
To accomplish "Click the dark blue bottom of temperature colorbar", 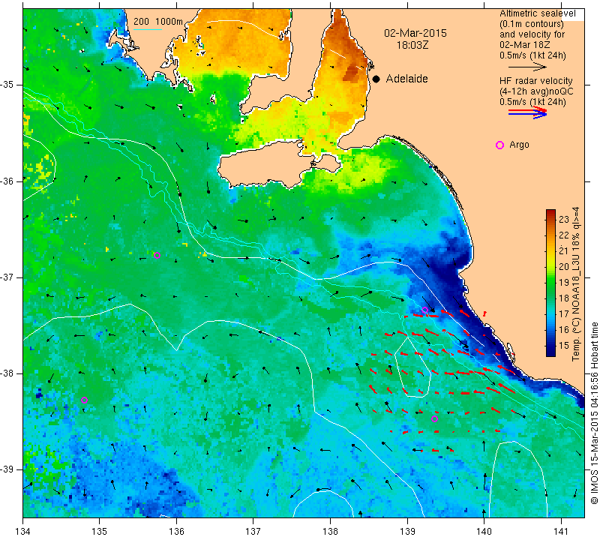I will pyautogui.click(x=550, y=352).
